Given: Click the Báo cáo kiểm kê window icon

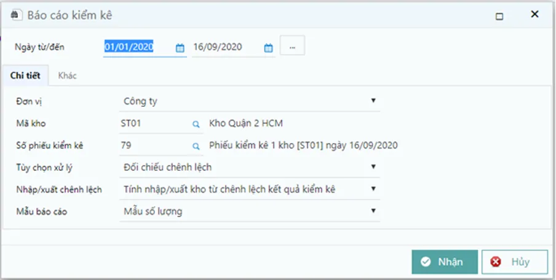Looking at the screenshot, I should (15, 15).
